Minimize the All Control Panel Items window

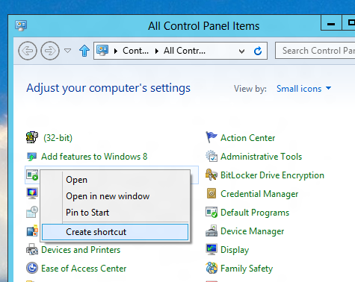coord(331,23)
